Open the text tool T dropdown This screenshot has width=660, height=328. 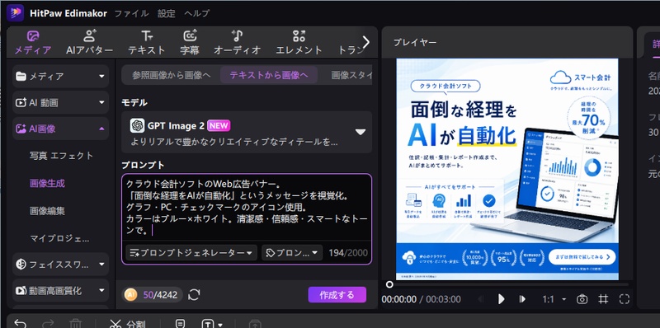click(x=213, y=324)
